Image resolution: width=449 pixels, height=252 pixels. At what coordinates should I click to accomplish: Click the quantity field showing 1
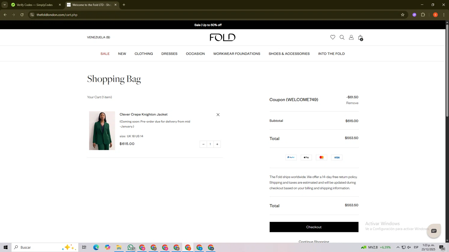click(x=210, y=144)
